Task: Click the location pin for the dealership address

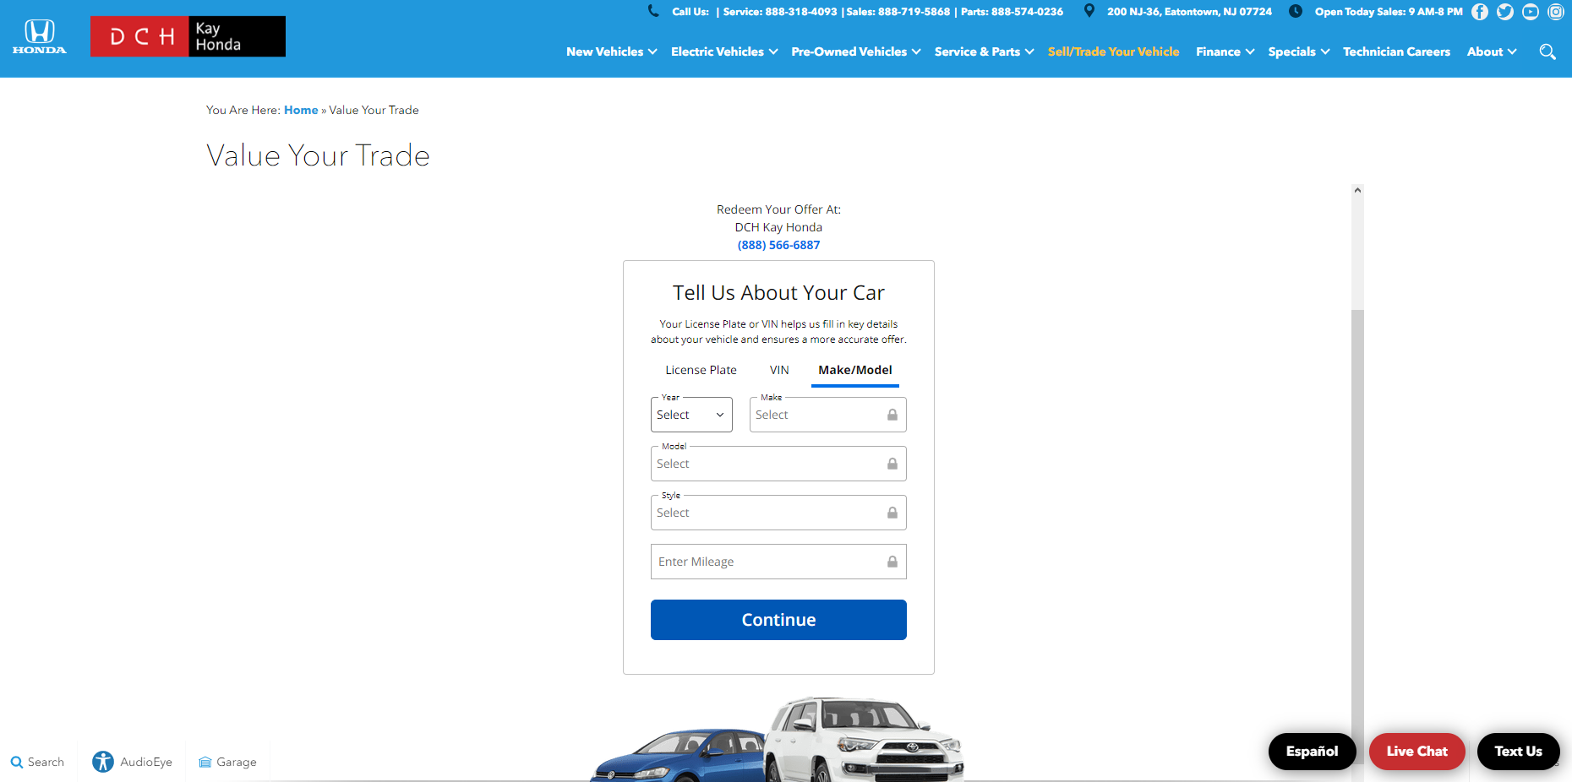Action: [x=1089, y=11]
